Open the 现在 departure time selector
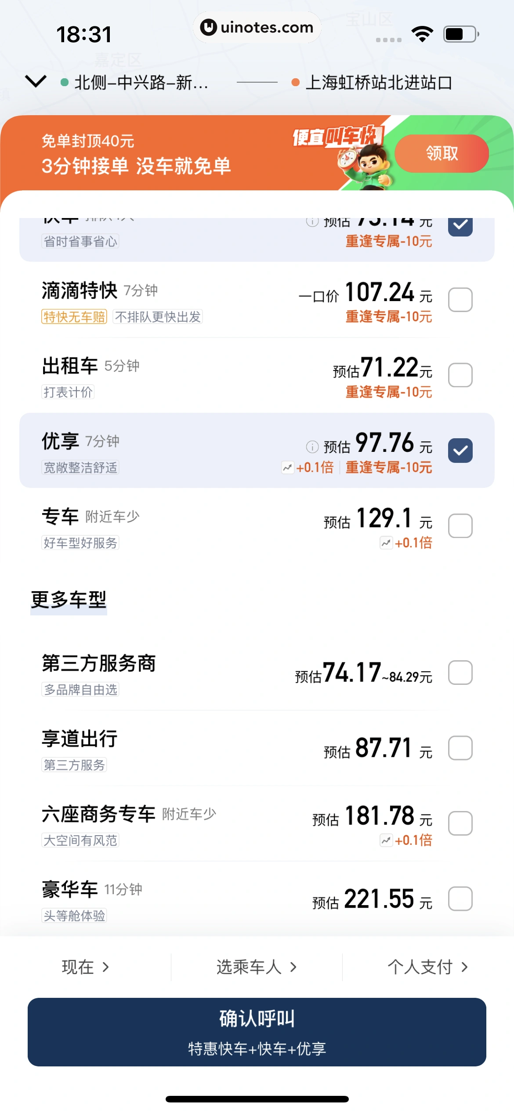 pyautogui.click(x=85, y=967)
